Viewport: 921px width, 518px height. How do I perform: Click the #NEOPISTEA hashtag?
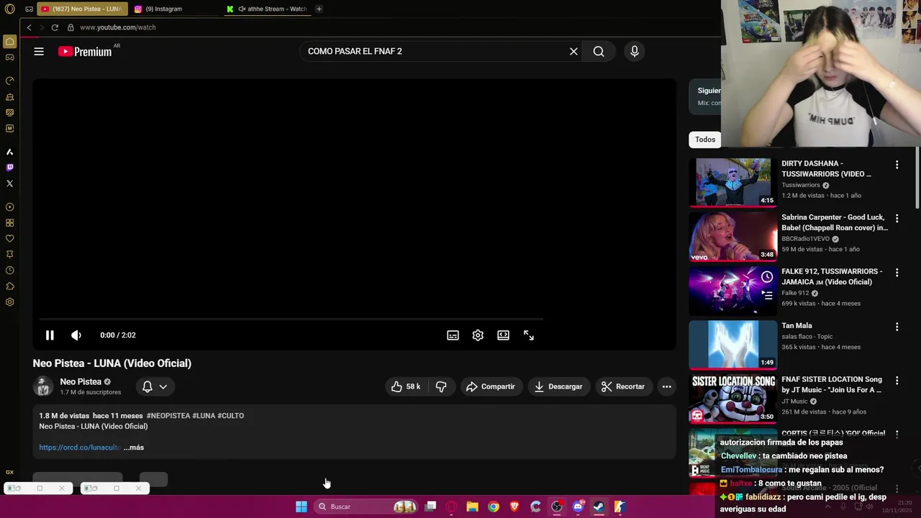tap(168, 416)
